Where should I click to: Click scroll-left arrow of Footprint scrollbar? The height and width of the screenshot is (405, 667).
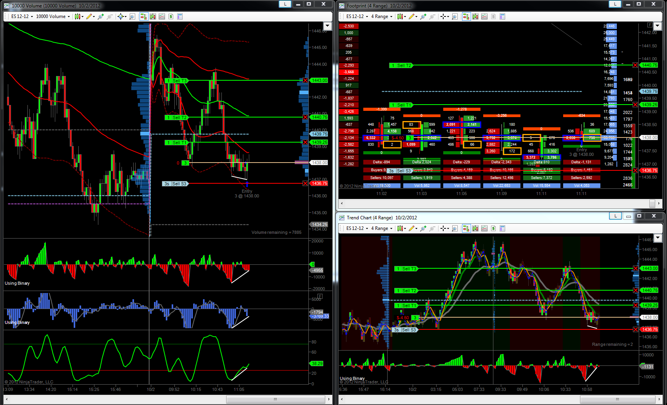pyautogui.click(x=342, y=203)
